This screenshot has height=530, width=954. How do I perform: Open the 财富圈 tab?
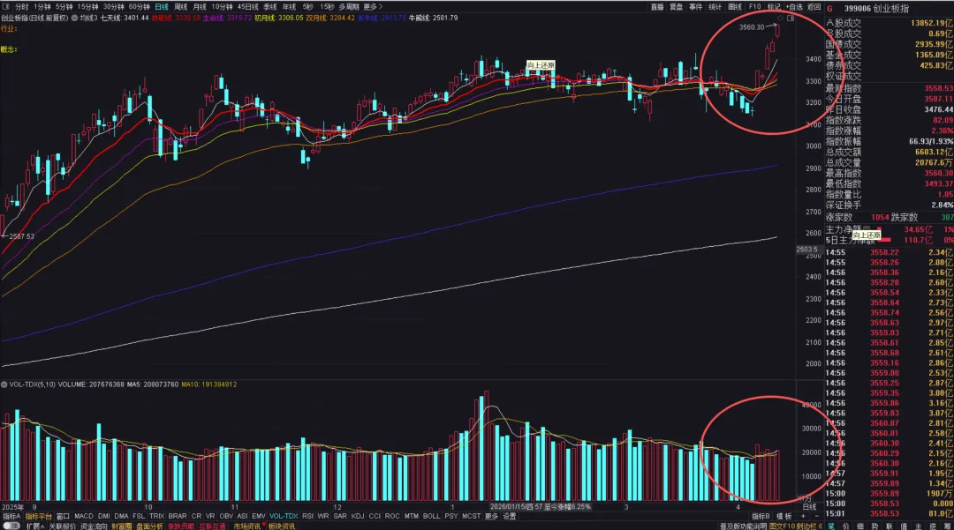pyautogui.click(x=122, y=526)
